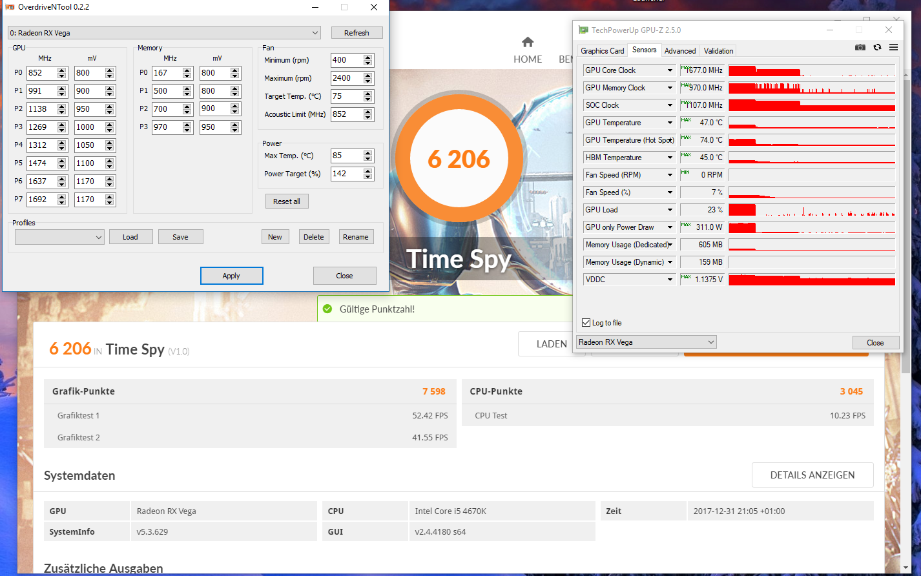Click the Intel Core i5 4670K value
Viewport: 921px width, 576px height.
pyautogui.click(x=450, y=511)
